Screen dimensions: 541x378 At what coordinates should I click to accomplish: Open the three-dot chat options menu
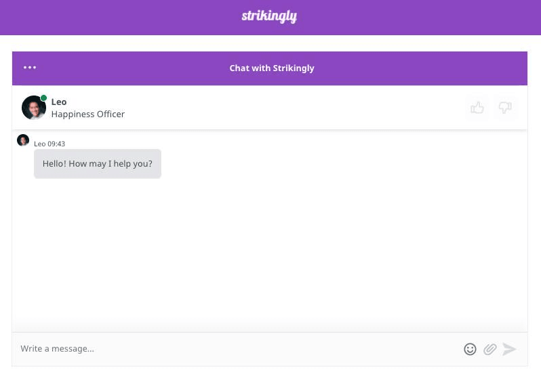click(30, 68)
